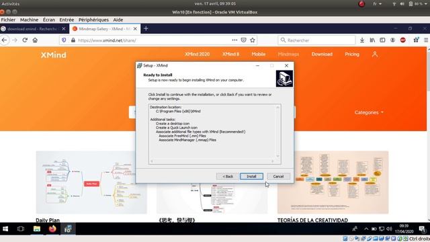The width and height of the screenshot is (430, 242).
Task: Minimize the Setup - XMind dialog
Action: pyautogui.click(x=257, y=66)
